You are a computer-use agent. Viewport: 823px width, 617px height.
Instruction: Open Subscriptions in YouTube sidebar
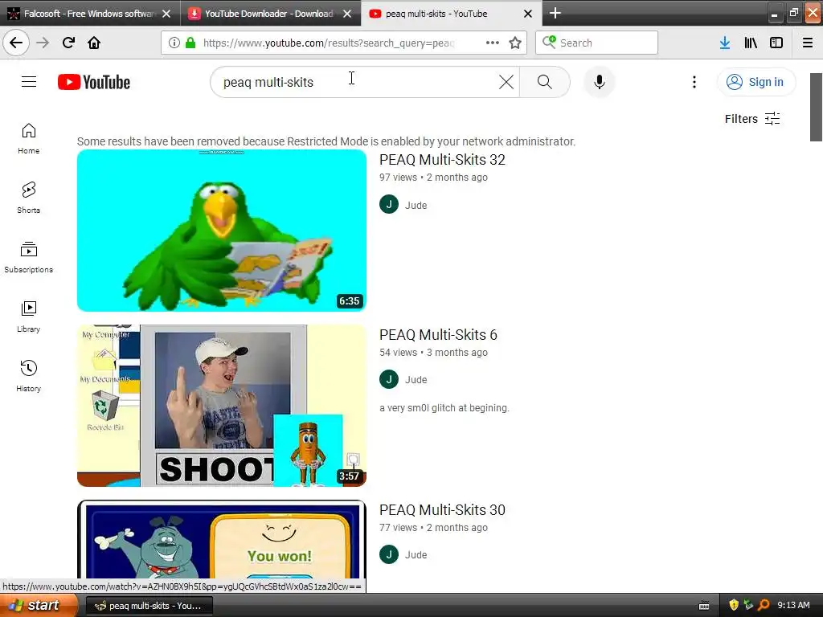click(x=29, y=257)
